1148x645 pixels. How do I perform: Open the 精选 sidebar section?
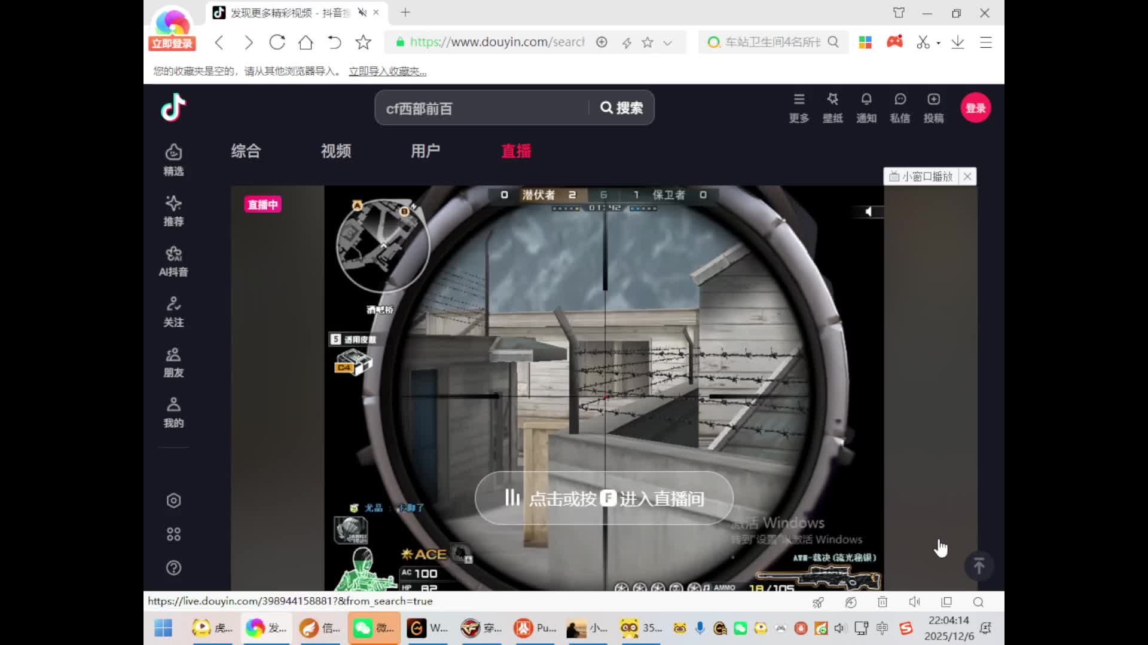click(x=173, y=159)
